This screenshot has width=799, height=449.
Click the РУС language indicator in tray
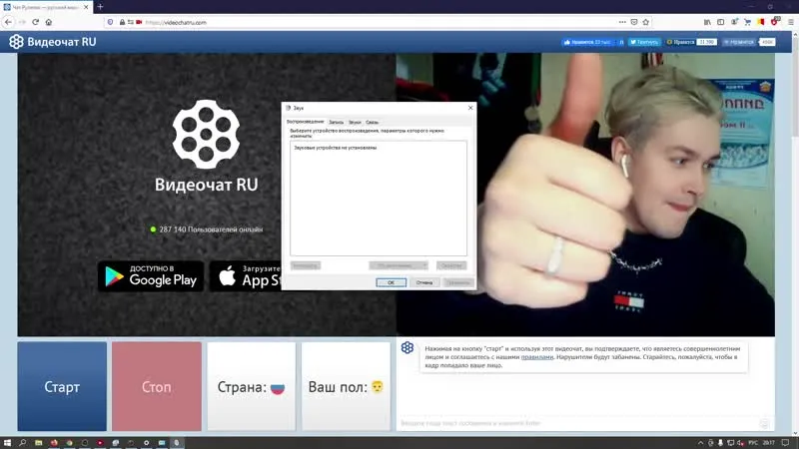tap(753, 443)
